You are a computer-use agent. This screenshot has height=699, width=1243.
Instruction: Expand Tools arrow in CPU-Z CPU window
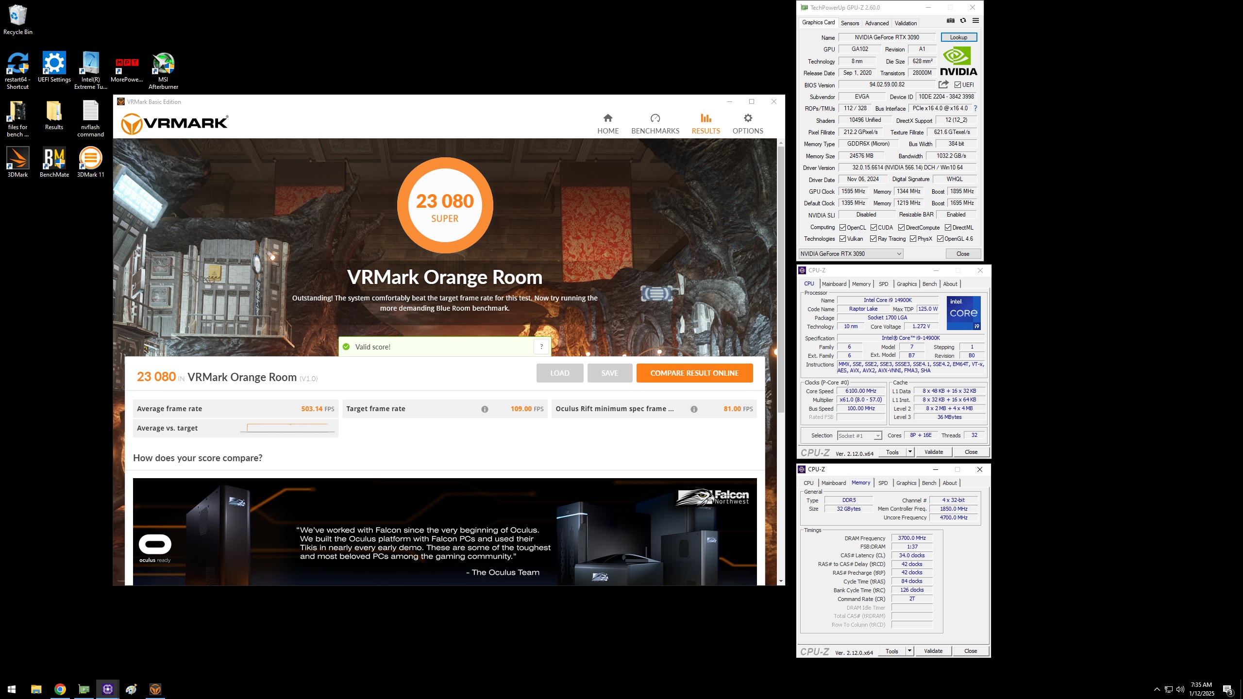click(x=910, y=452)
